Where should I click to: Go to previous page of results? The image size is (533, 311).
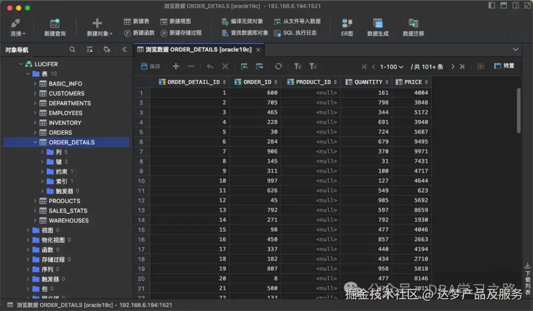pyautogui.click(x=373, y=67)
